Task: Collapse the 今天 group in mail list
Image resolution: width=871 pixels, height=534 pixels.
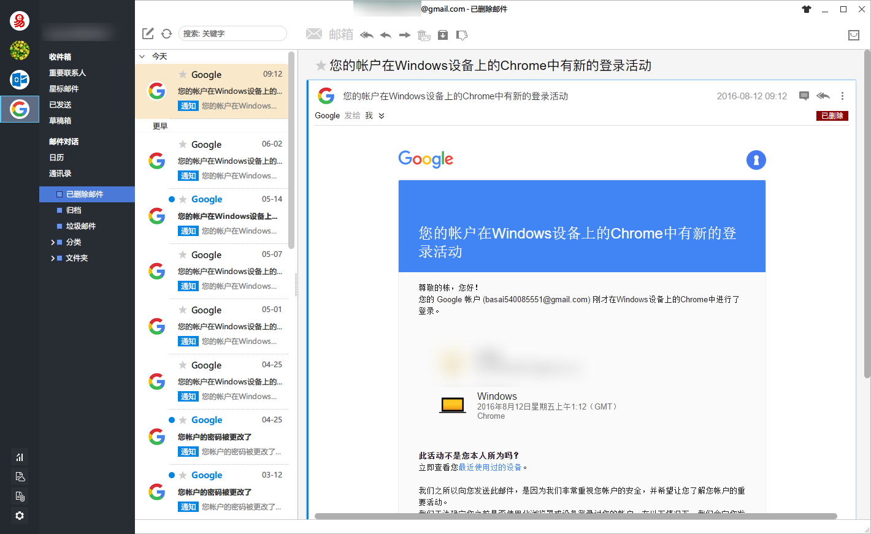Action: (142, 56)
